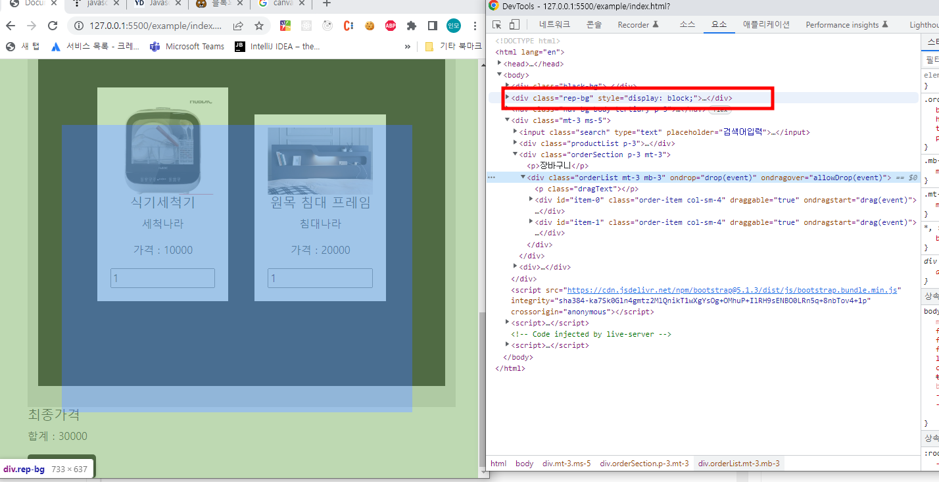Expand the item-0 order-item node
This screenshot has width=939, height=482.
531,199
